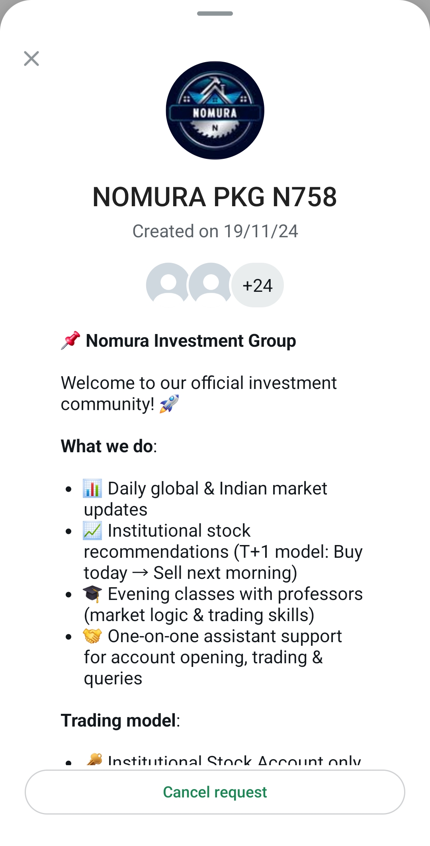Tap the Trading model heading

pos(119,721)
